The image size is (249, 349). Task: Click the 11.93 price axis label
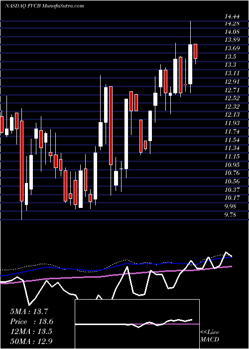tap(232, 123)
